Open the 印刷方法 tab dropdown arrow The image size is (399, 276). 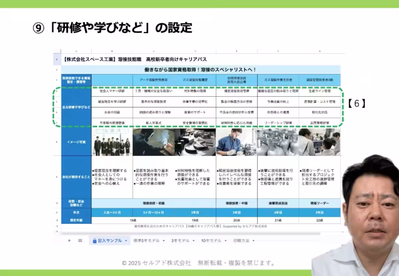tap(253, 240)
